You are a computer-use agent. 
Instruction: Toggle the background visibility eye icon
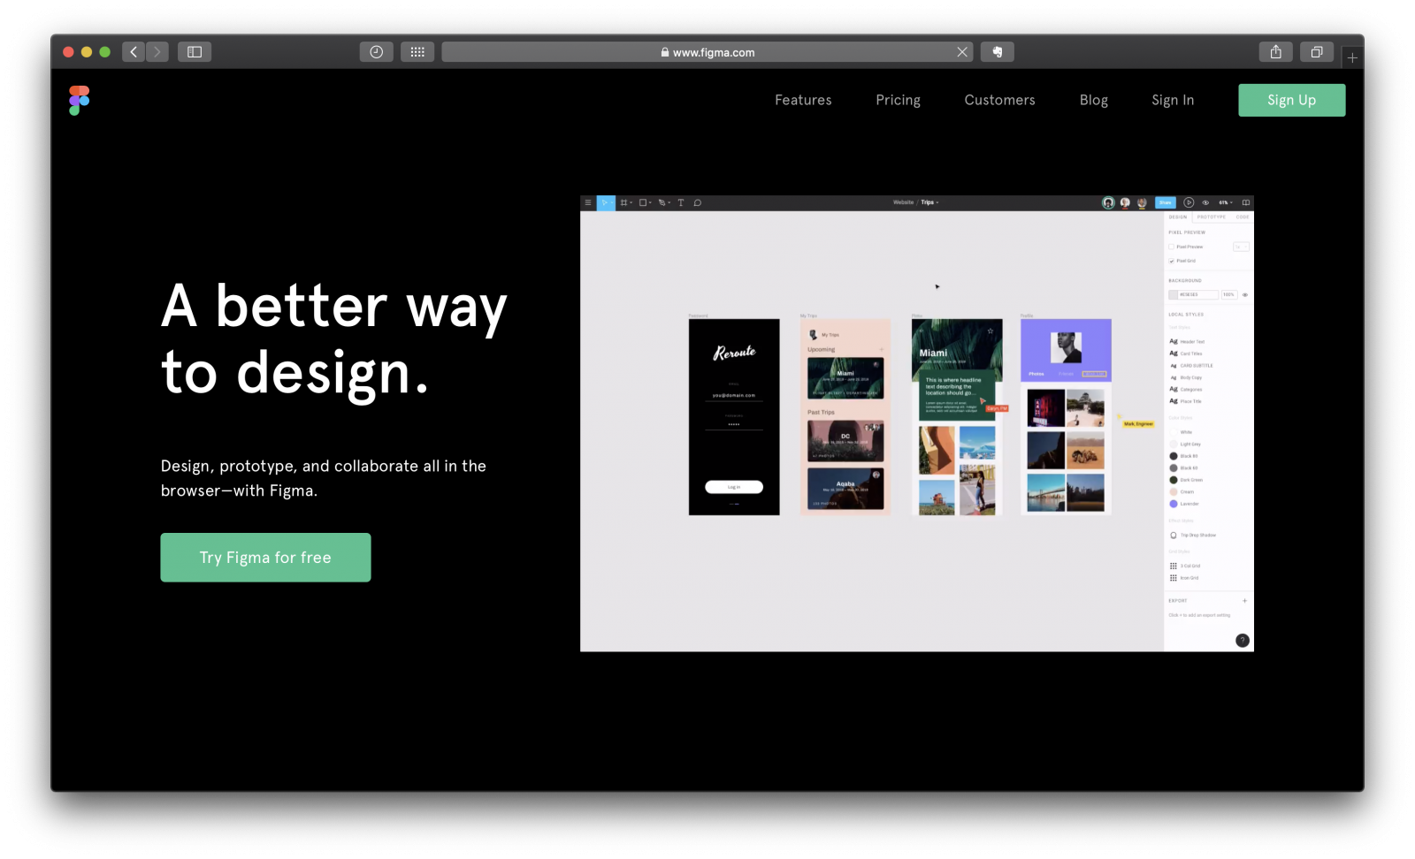[1245, 294]
